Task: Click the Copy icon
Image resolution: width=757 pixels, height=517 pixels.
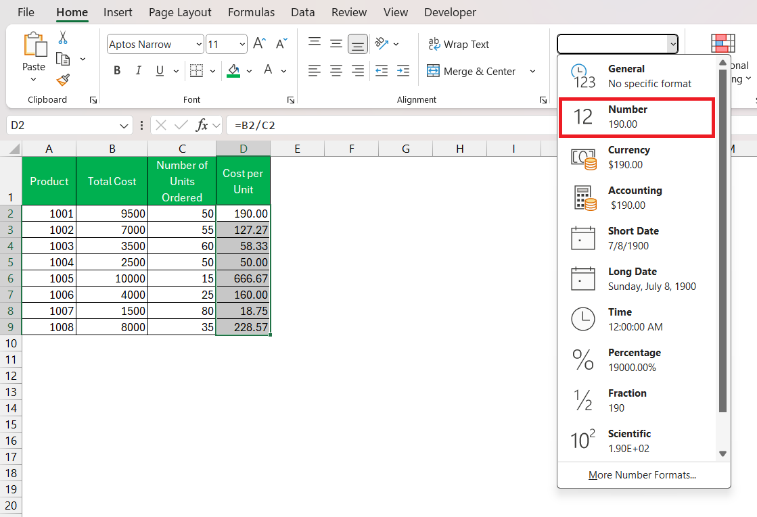Action: click(63, 59)
